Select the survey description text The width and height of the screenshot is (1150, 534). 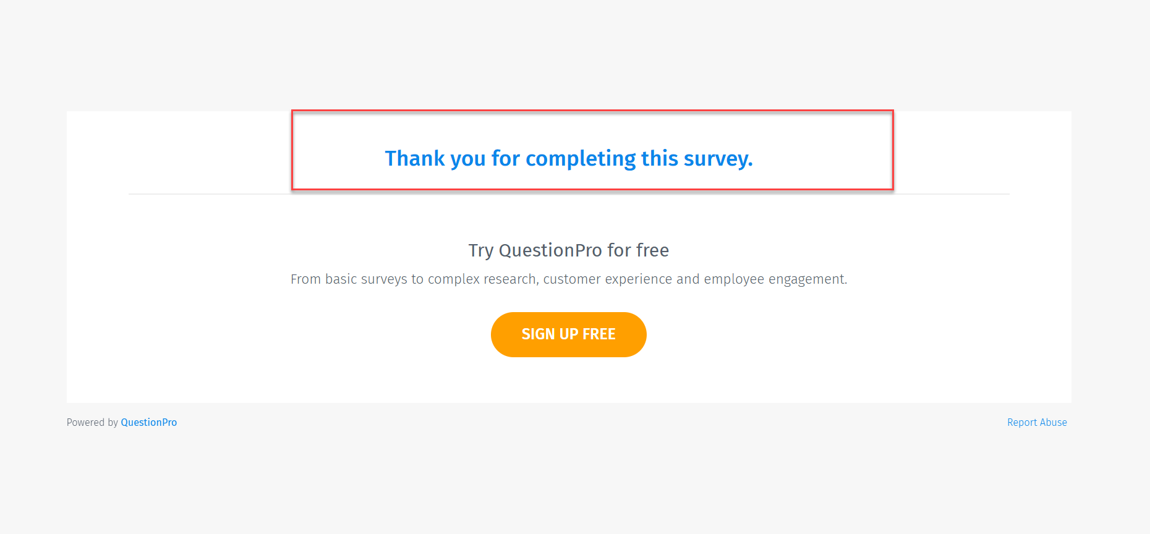(x=569, y=279)
